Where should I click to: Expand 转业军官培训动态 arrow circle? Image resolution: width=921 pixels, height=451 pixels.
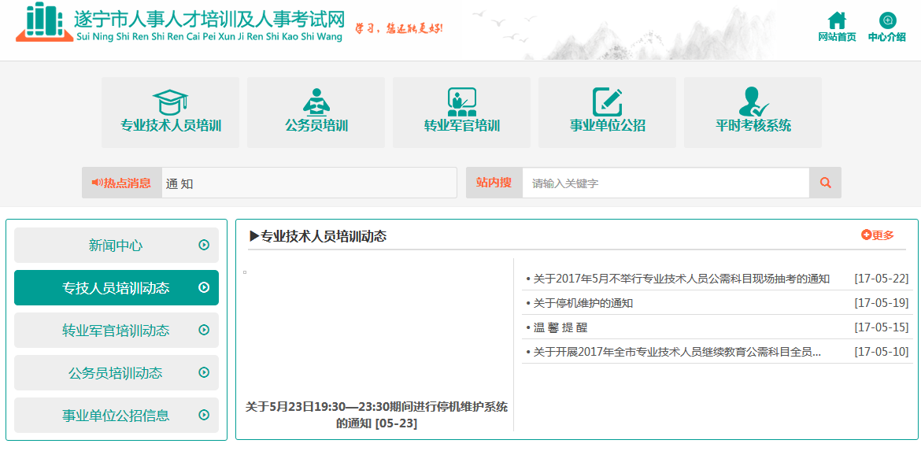(204, 330)
